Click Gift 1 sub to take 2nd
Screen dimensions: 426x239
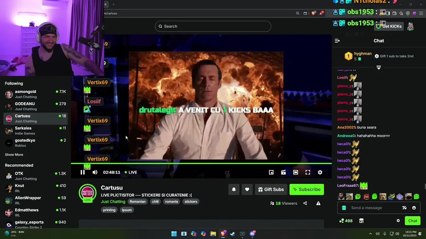[394, 56]
